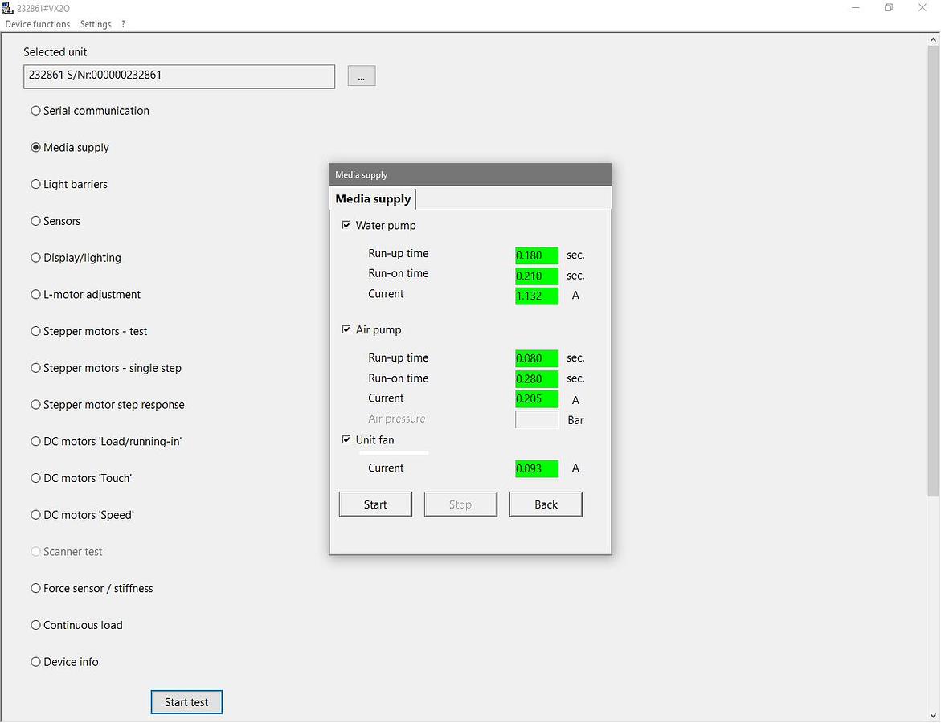The width and height of the screenshot is (941, 723).
Task: Choose the Sensors test option
Action: pos(36,221)
